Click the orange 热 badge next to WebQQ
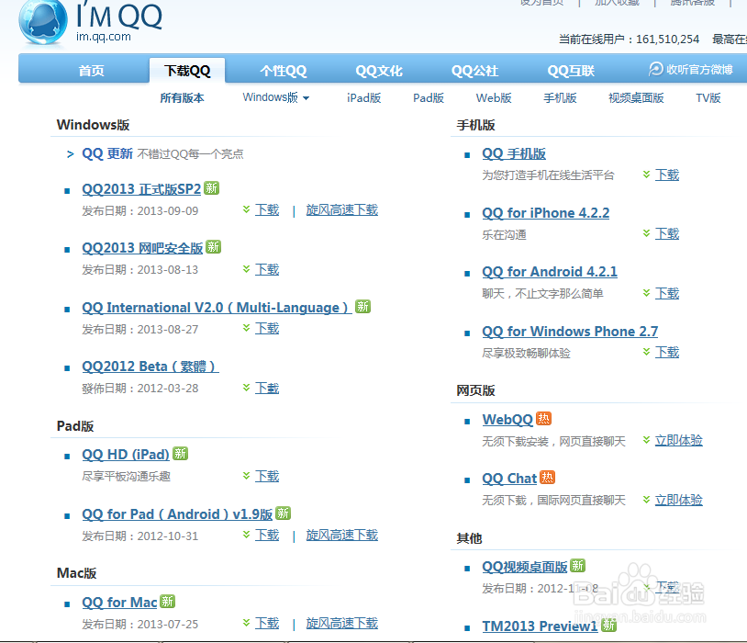The height and width of the screenshot is (643, 747). click(543, 418)
